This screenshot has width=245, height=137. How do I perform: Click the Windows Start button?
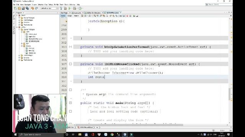15,134
